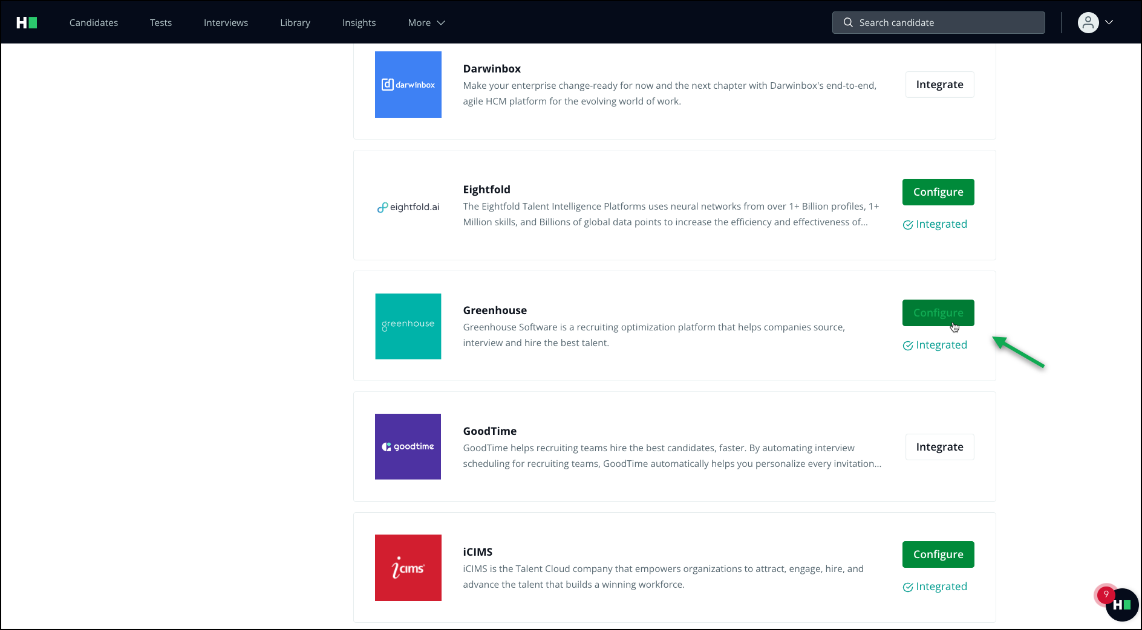Go to the Tests tab
This screenshot has width=1142, height=630.
[161, 22]
